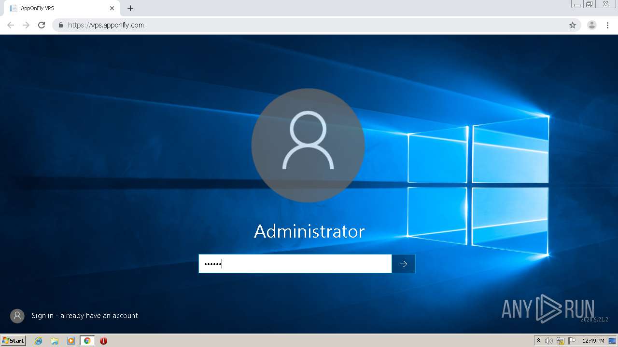Image resolution: width=618 pixels, height=347 pixels.
Task: Go back in Chrome browser
Action: point(11,25)
